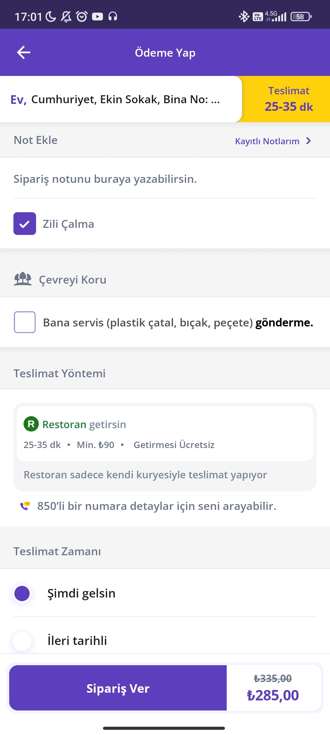Tap the phone call info icon
This screenshot has width=330, height=735.
pyautogui.click(x=25, y=506)
